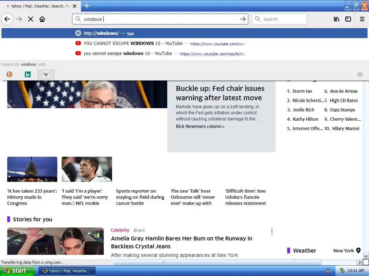The image size is (369, 276).
Task: Open 'It has taken 233 years' story
Action: coord(32,197)
